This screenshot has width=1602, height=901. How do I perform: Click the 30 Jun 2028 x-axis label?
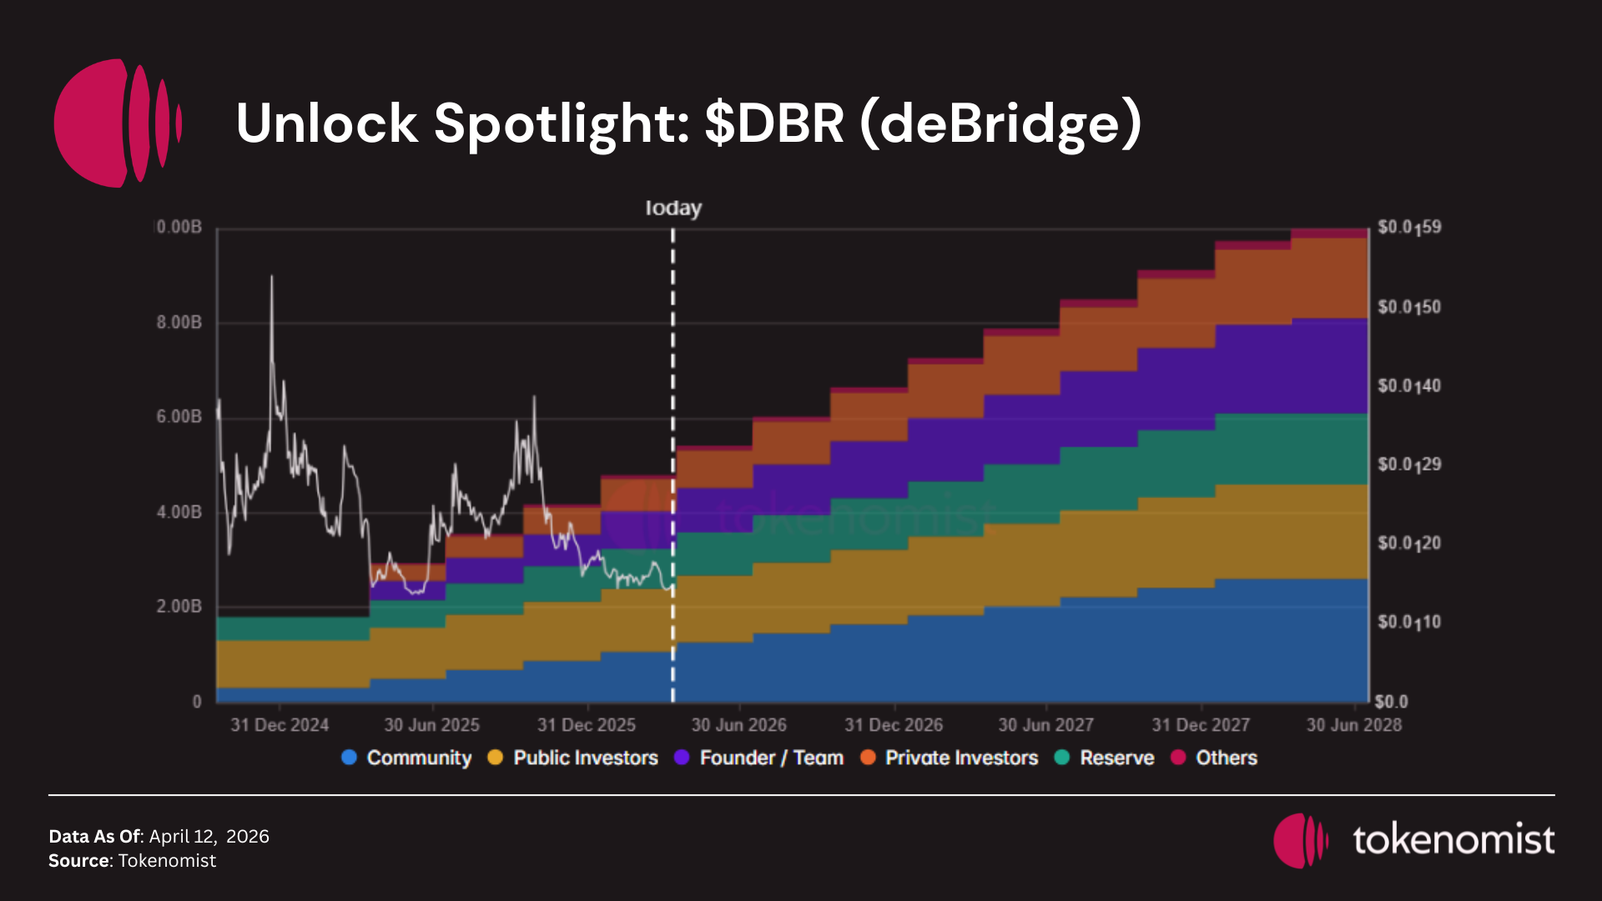(1353, 725)
